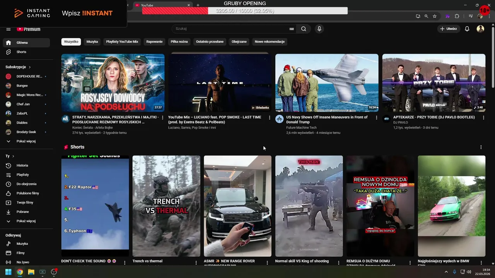This screenshot has width=495, height=278.
Task: Open the Diables channel
Action: (26, 123)
